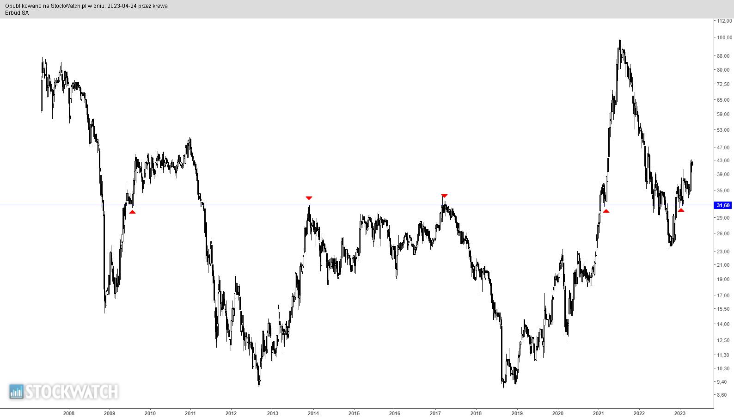The image size is (734, 417).
Task: Click the 2017 year label on time axis
Action: click(435, 413)
